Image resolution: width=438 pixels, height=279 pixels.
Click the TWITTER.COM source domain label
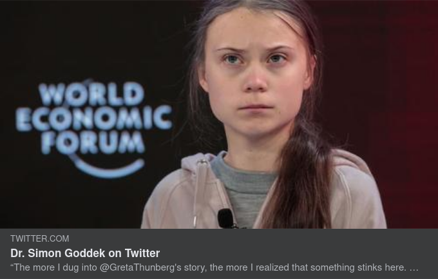(39, 238)
